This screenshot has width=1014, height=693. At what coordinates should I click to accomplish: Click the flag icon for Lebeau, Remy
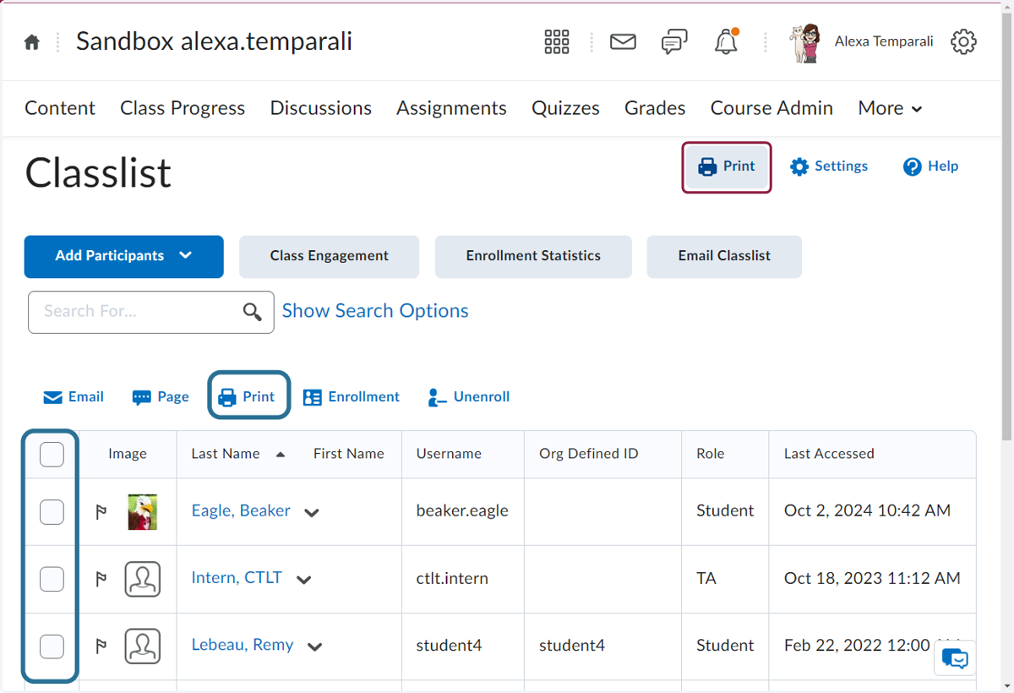(101, 646)
